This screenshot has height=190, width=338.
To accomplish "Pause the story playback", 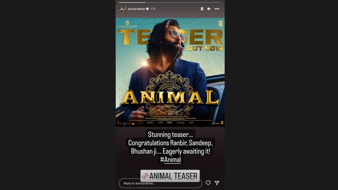I will [202, 9].
